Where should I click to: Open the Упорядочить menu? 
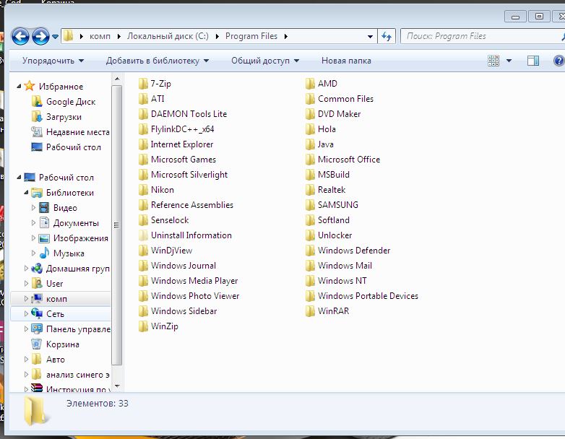click(53, 61)
